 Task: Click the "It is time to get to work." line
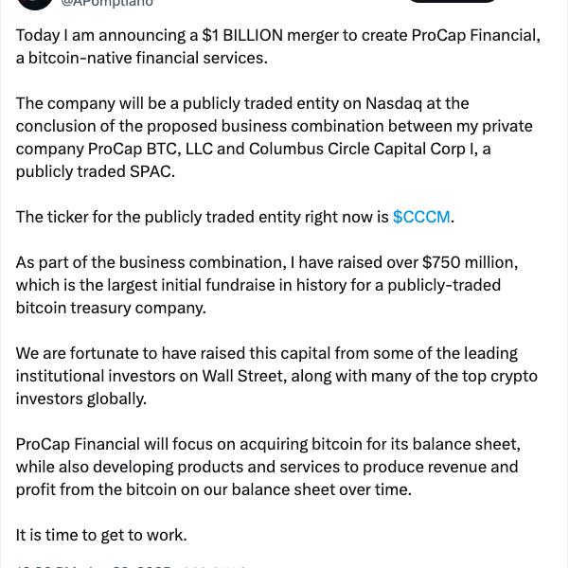pos(101,535)
